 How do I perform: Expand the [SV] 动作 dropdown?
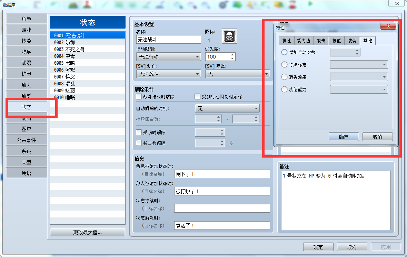(168, 74)
